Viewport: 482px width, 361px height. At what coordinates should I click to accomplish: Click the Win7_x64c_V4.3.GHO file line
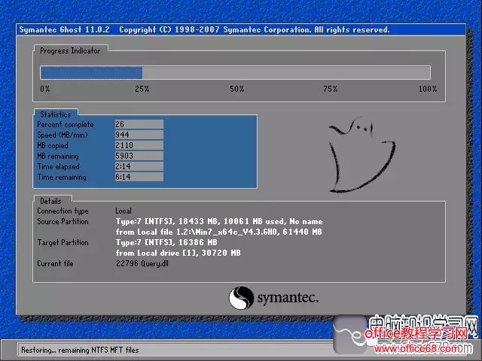[219, 232]
